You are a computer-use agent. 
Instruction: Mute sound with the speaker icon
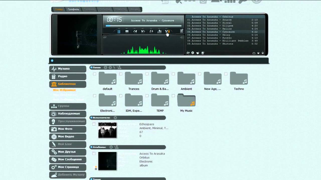182,37
